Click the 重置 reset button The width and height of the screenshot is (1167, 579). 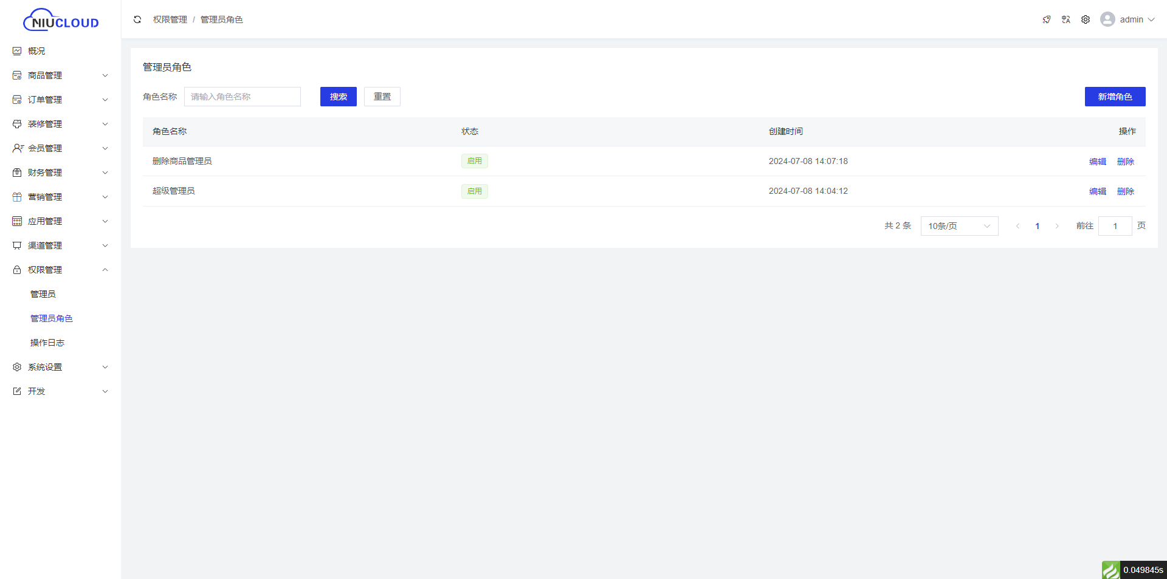382,97
